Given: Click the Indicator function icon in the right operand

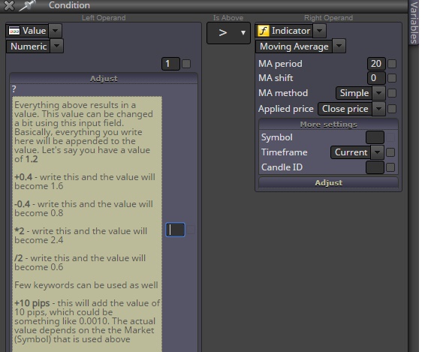Looking at the screenshot, I should click(264, 31).
